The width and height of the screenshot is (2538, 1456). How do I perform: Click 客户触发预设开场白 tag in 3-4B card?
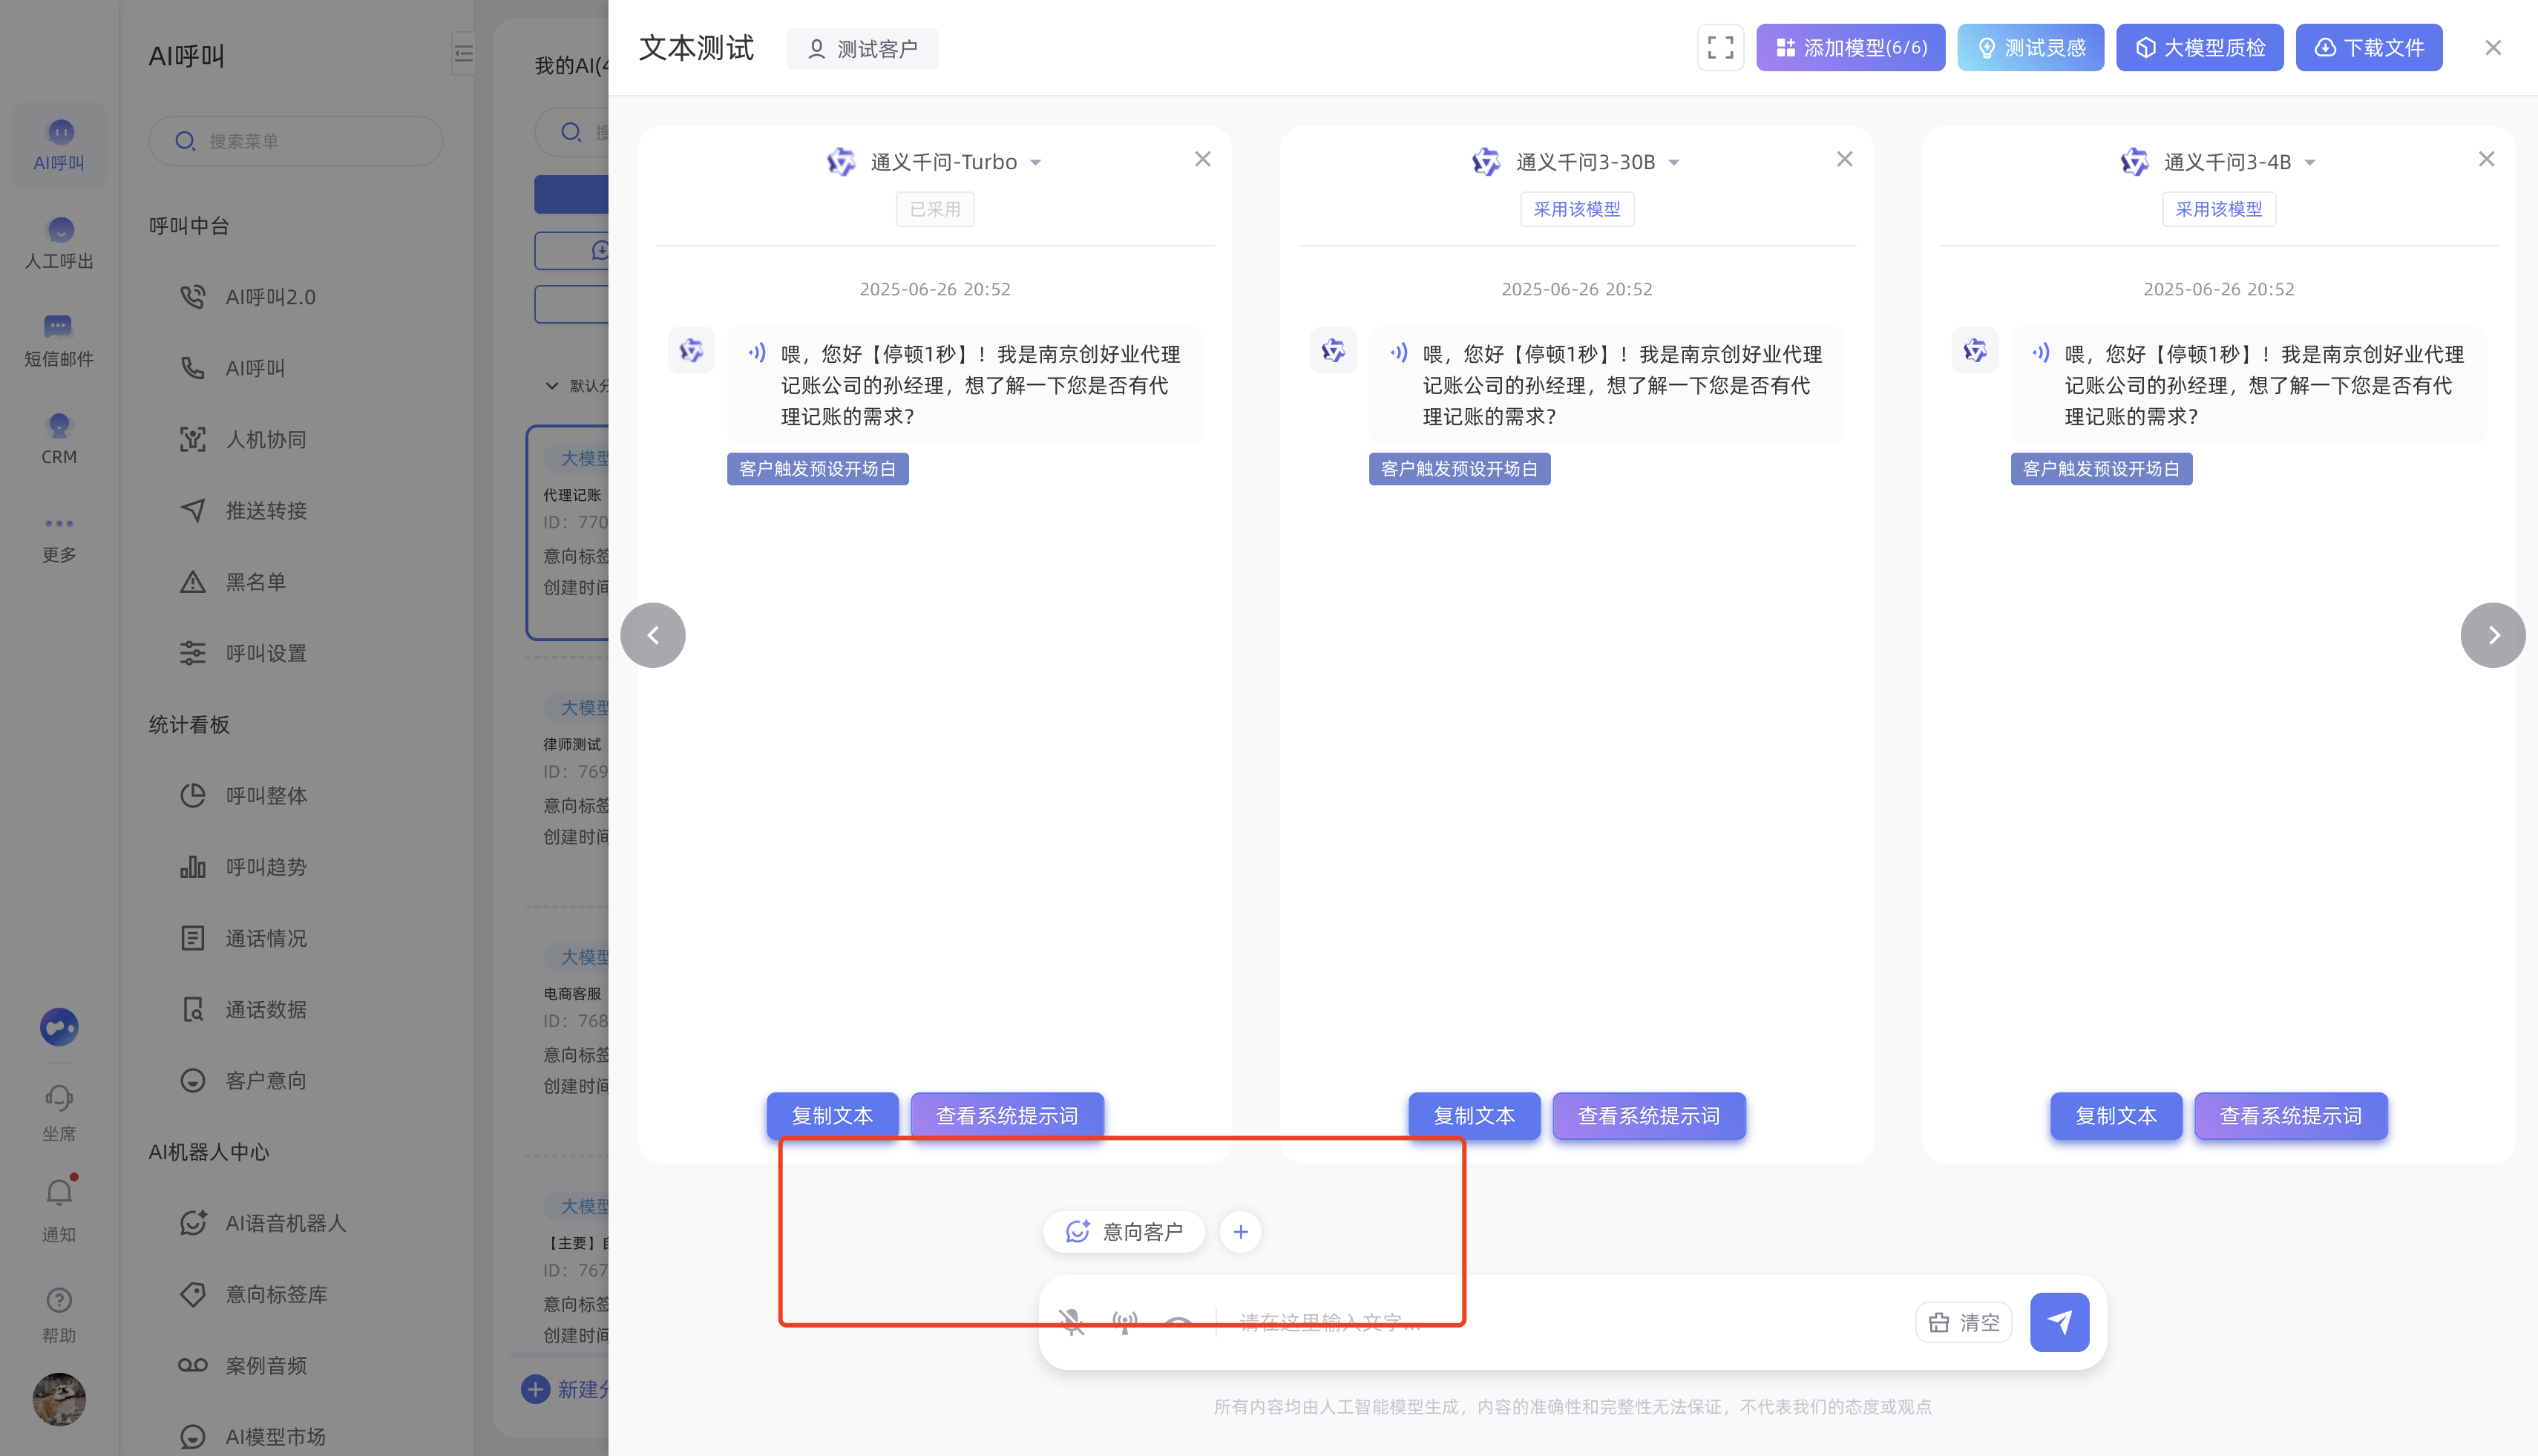coord(2101,469)
